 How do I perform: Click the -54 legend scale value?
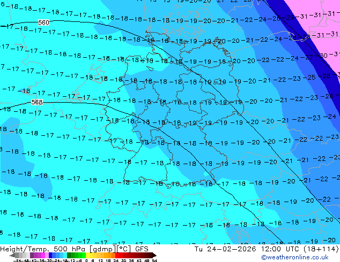click(17, 261)
